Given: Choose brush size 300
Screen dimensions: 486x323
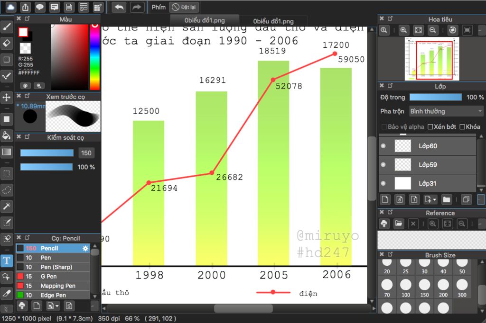Looking at the screenshot, I should 462,288.
